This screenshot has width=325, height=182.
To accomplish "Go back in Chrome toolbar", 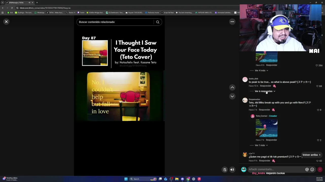I will 3,8.
